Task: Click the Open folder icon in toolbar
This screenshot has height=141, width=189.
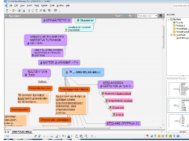Action: [13, 11]
